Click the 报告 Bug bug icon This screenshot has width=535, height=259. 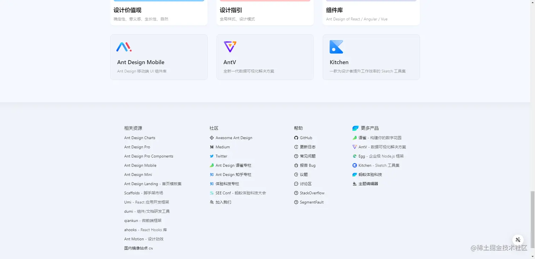pyautogui.click(x=296, y=165)
